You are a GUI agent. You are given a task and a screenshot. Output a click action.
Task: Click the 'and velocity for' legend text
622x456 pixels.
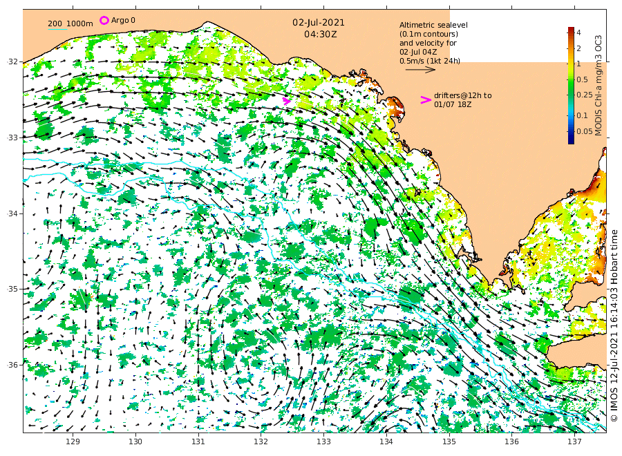tap(428, 43)
